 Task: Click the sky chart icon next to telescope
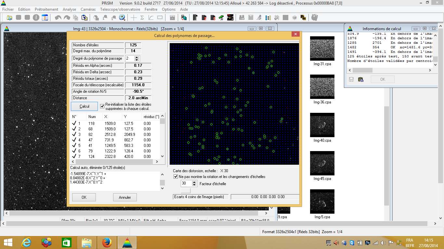[230, 18]
